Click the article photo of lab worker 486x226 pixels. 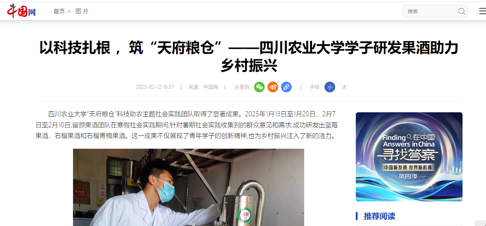coord(189,187)
